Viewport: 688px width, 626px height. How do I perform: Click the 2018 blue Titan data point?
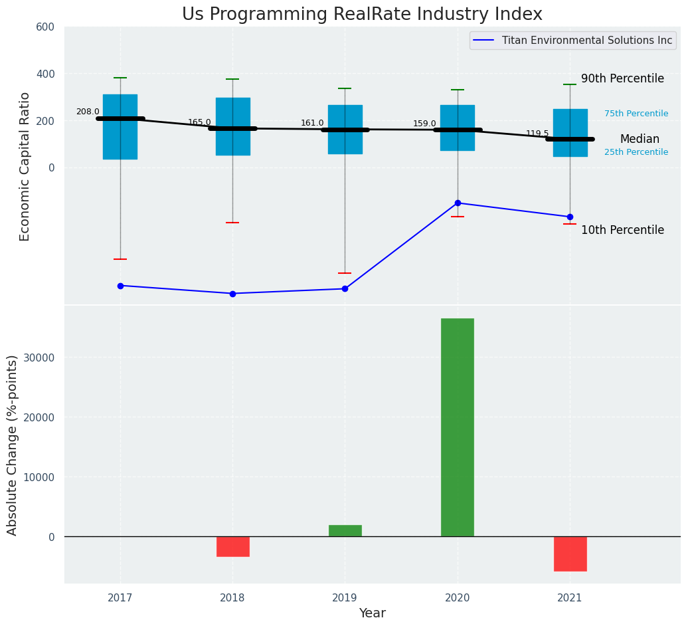click(232, 294)
